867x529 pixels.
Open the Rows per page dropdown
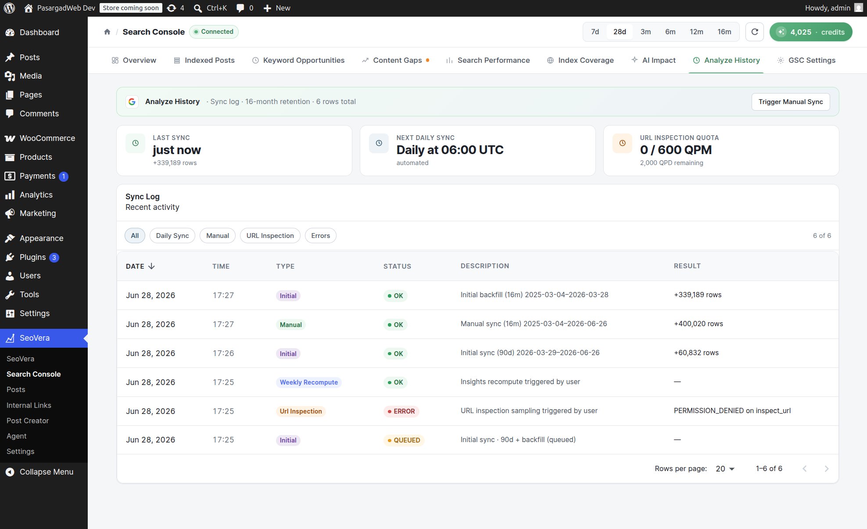(725, 469)
